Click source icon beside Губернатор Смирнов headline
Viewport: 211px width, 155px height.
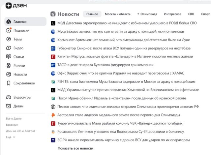(53, 48)
